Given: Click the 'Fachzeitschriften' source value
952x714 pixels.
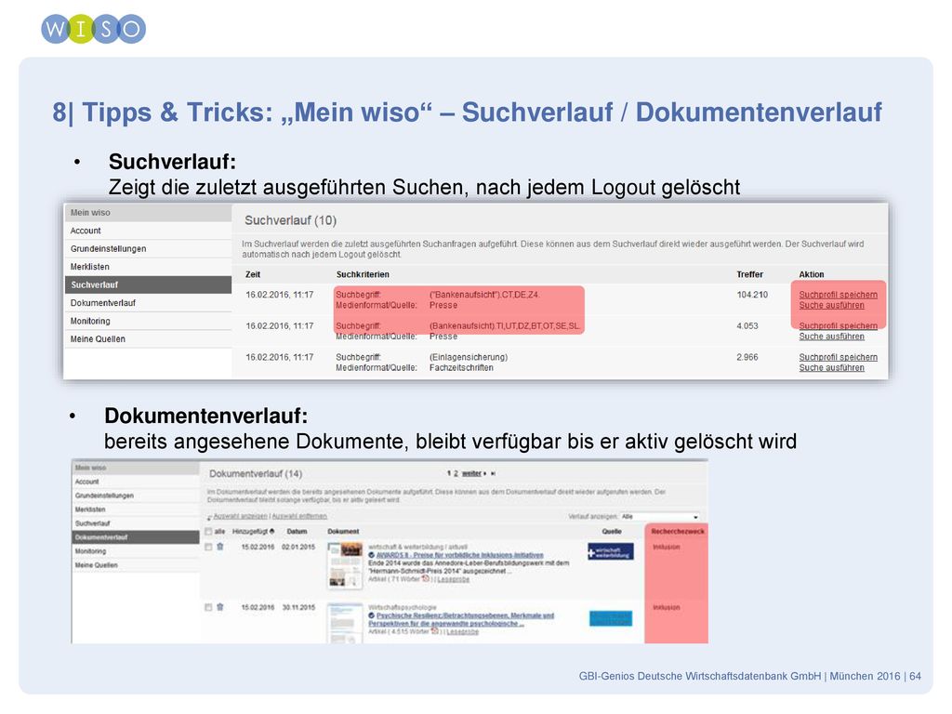Looking at the screenshot, I should point(461,368).
